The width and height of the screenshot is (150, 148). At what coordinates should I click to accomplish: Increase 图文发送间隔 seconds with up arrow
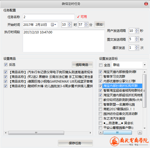137,38
